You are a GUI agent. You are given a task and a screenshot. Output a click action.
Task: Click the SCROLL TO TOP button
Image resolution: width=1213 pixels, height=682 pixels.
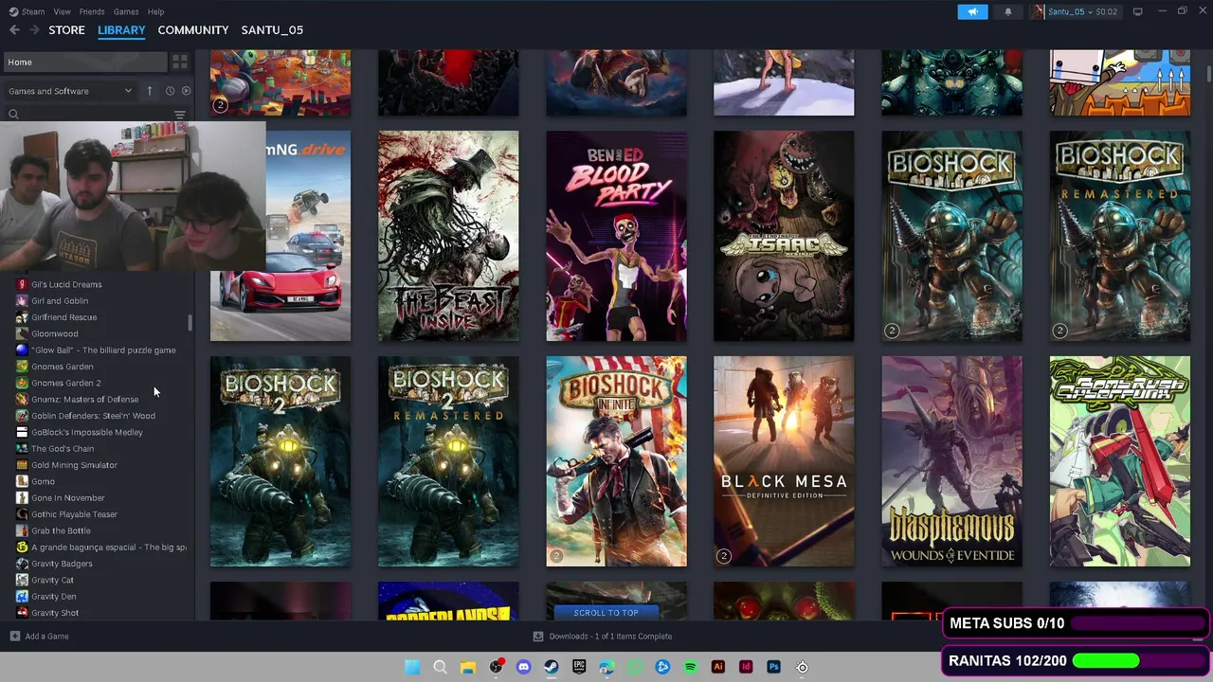606,613
